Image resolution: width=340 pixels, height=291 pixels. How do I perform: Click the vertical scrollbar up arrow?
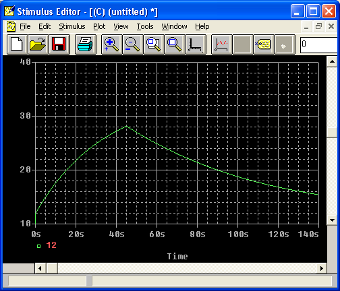332,61
